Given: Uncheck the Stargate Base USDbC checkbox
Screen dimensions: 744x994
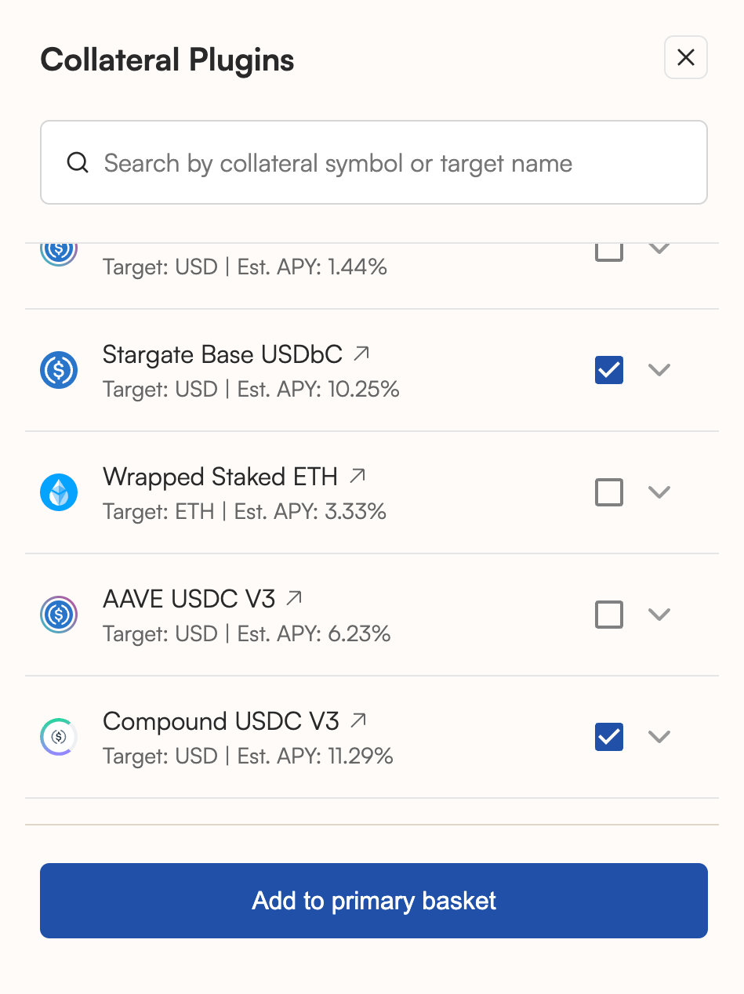Looking at the screenshot, I should pyautogui.click(x=609, y=369).
